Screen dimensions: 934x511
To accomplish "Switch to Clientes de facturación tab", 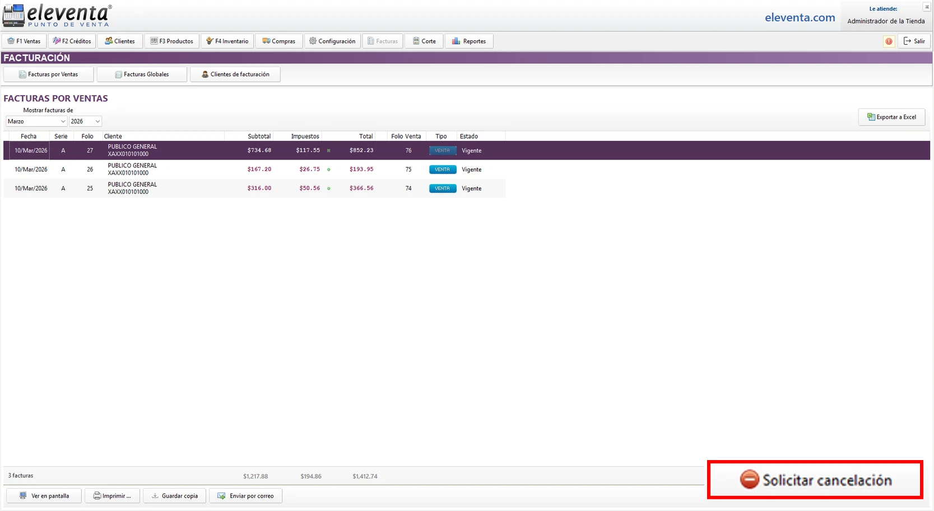I will 235,74.
